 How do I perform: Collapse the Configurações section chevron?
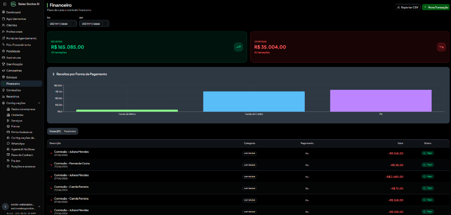[x=39, y=103]
